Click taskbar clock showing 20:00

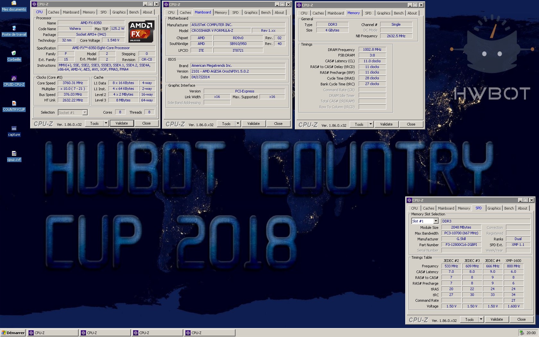[531, 333]
